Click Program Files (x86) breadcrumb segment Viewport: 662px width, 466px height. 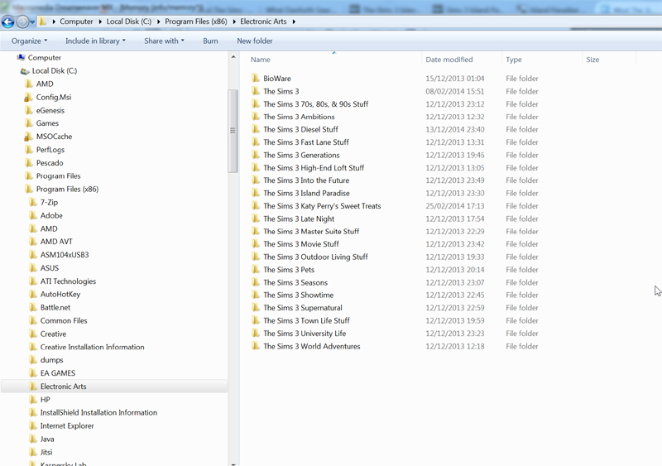[196, 22]
